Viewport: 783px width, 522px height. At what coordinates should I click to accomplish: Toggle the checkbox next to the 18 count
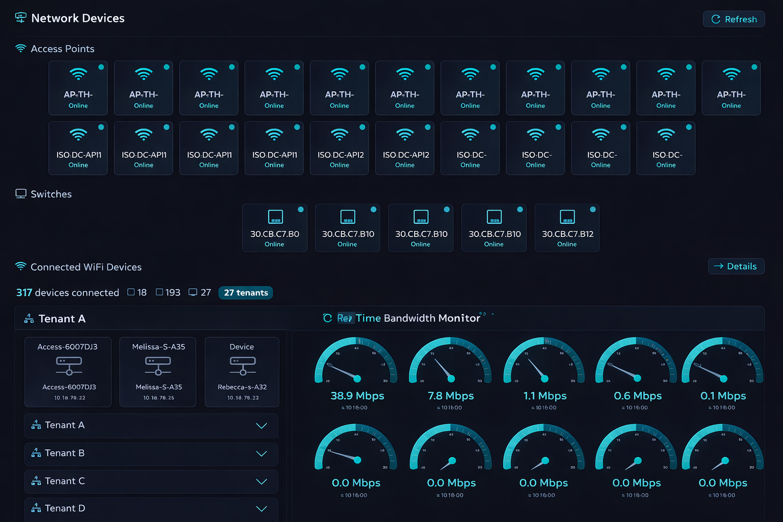click(x=131, y=292)
